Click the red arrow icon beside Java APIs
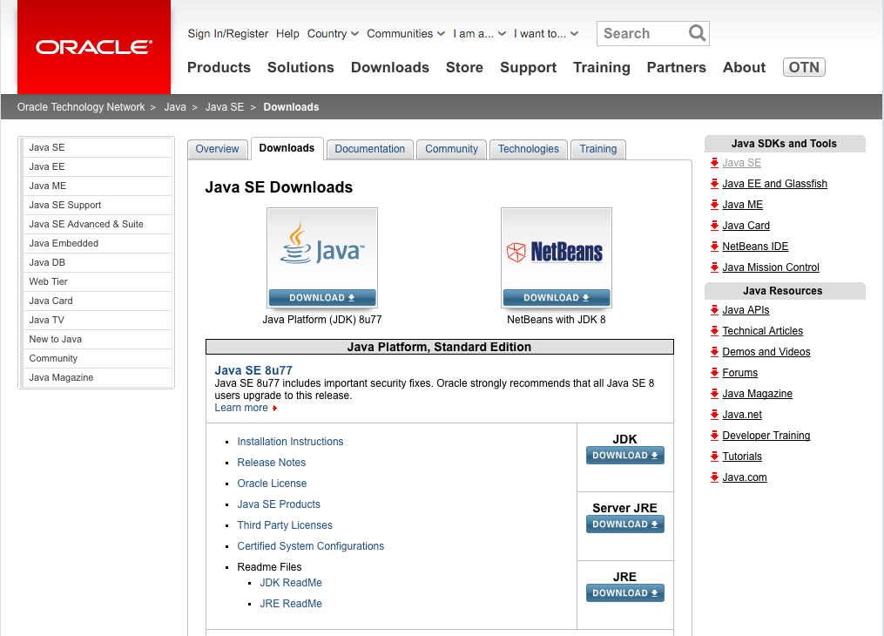This screenshot has height=636, width=884. click(x=714, y=310)
